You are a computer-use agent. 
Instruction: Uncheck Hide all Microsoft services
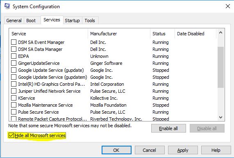tap(11, 135)
